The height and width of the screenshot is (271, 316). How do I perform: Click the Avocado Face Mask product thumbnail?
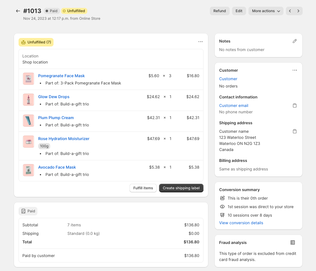tap(29, 170)
